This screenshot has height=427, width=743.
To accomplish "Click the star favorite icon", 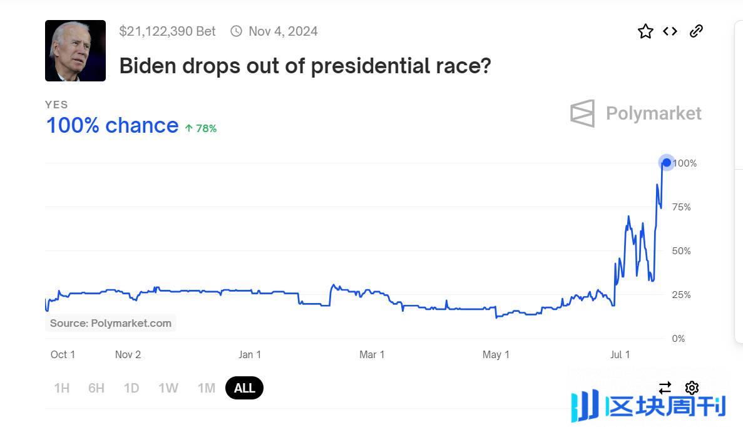I will [645, 31].
